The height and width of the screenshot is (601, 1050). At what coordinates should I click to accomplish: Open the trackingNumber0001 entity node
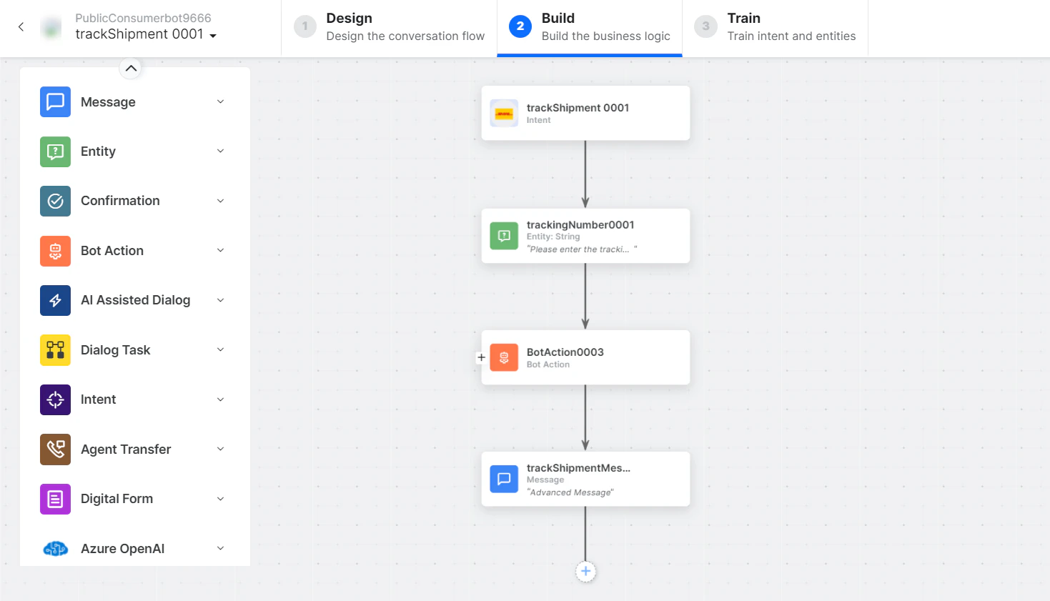[585, 236]
